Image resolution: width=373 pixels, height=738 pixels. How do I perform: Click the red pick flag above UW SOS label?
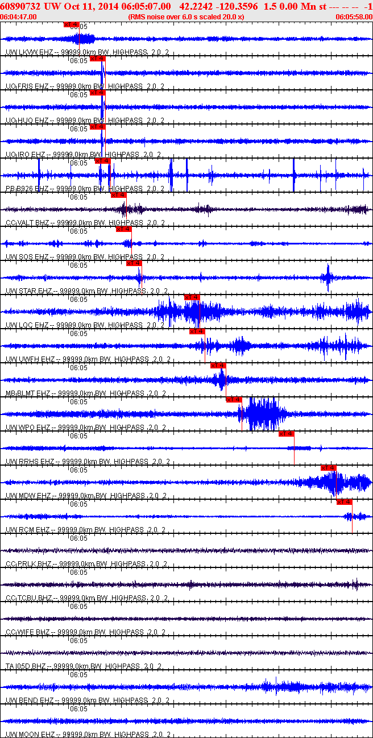123,229
